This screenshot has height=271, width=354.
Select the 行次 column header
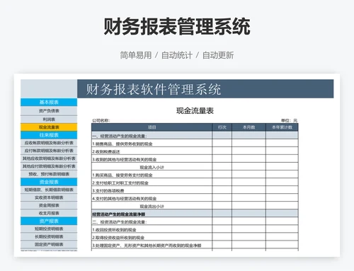tap(222, 127)
